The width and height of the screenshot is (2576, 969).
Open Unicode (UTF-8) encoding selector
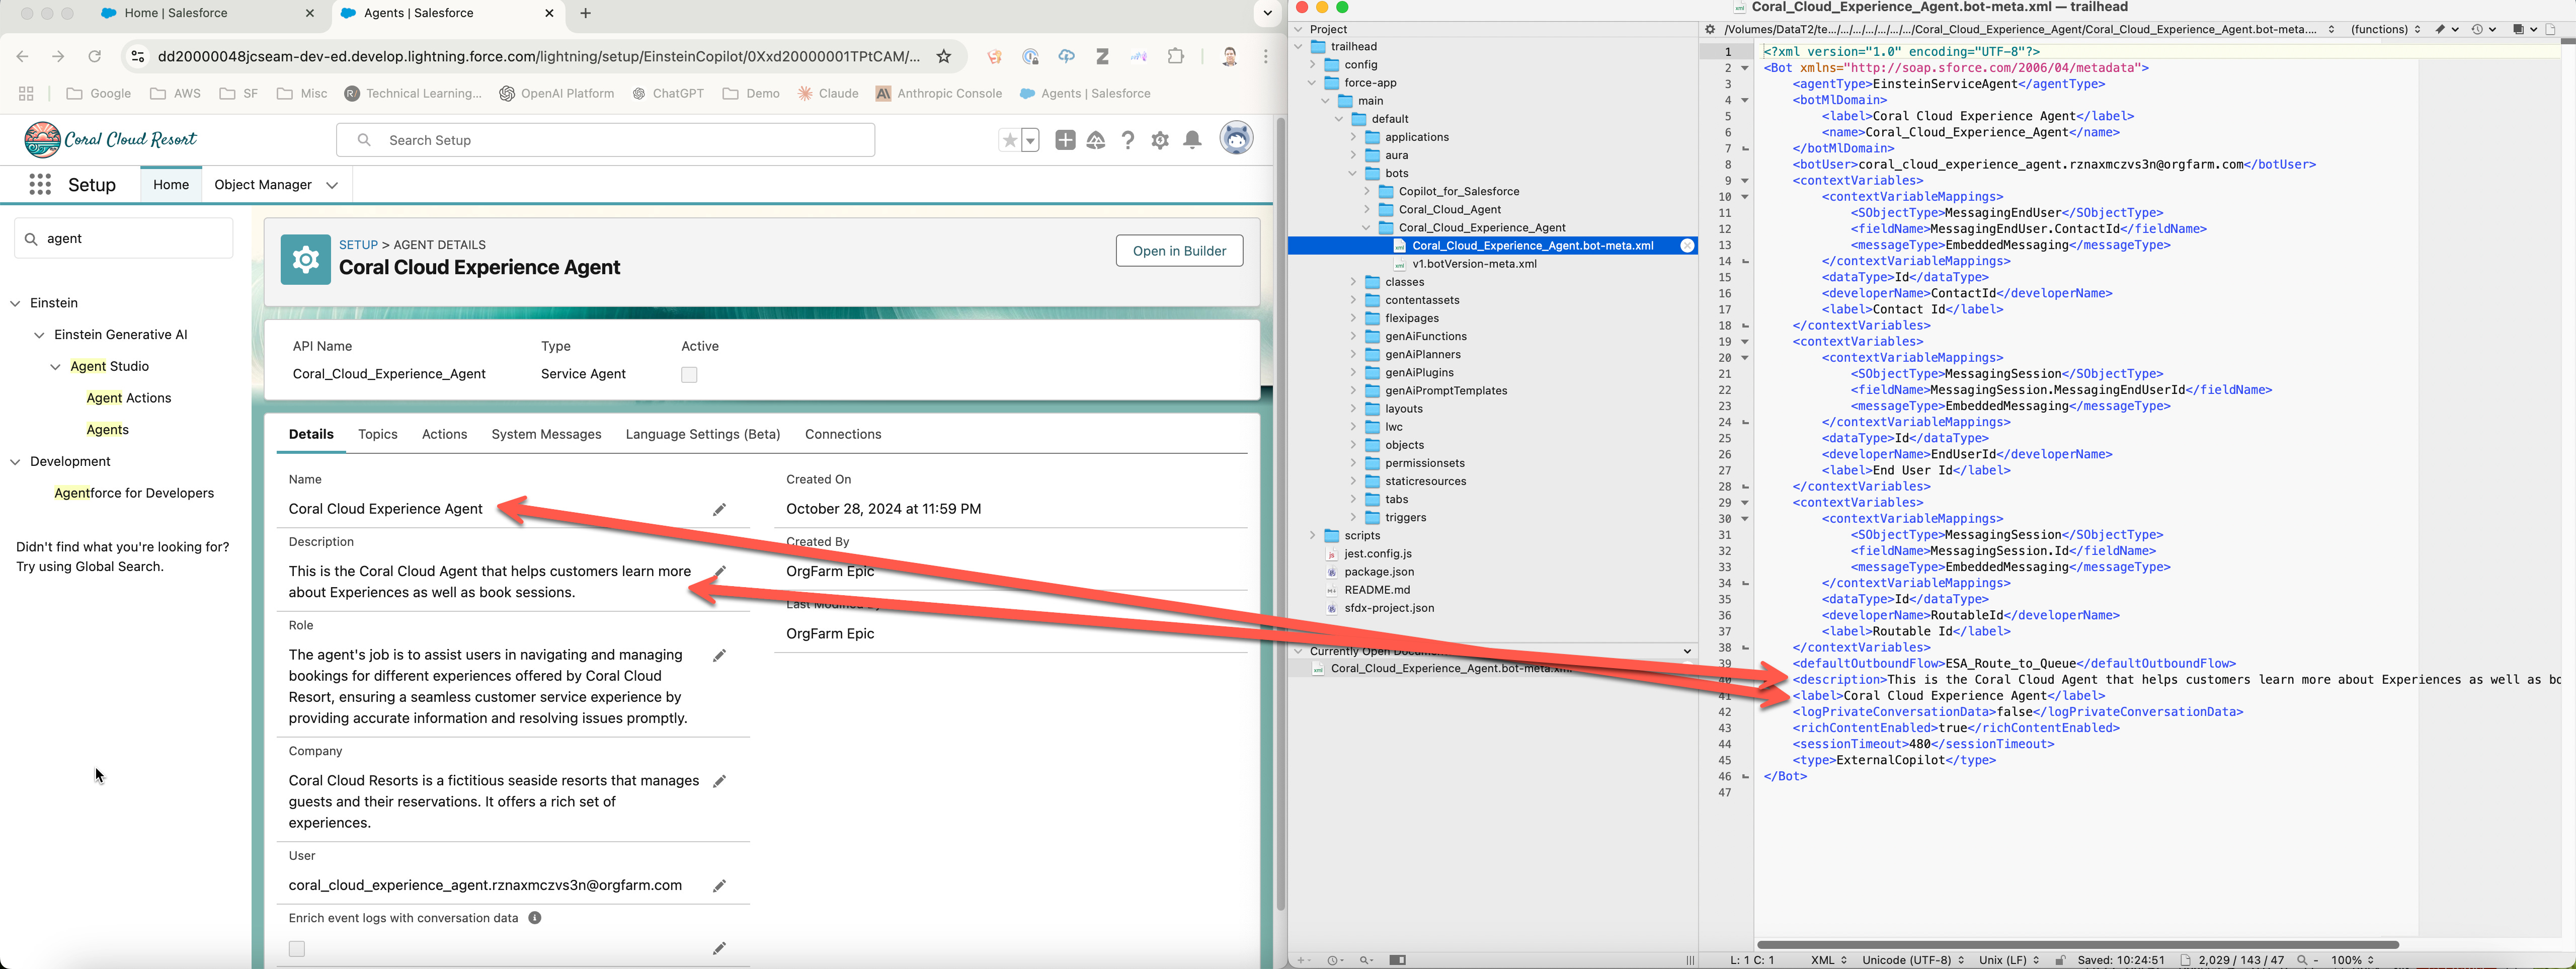point(1912,960)
